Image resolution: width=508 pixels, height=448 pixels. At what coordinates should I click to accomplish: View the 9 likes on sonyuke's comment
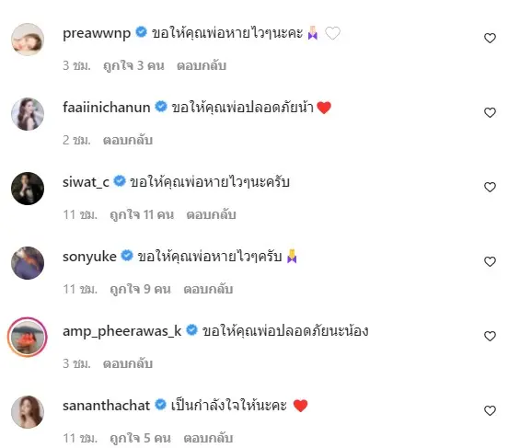coord(140,289)
